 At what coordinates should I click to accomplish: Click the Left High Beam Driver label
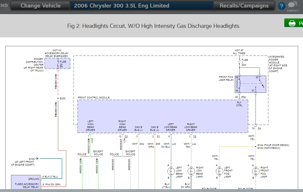[90, 126]
